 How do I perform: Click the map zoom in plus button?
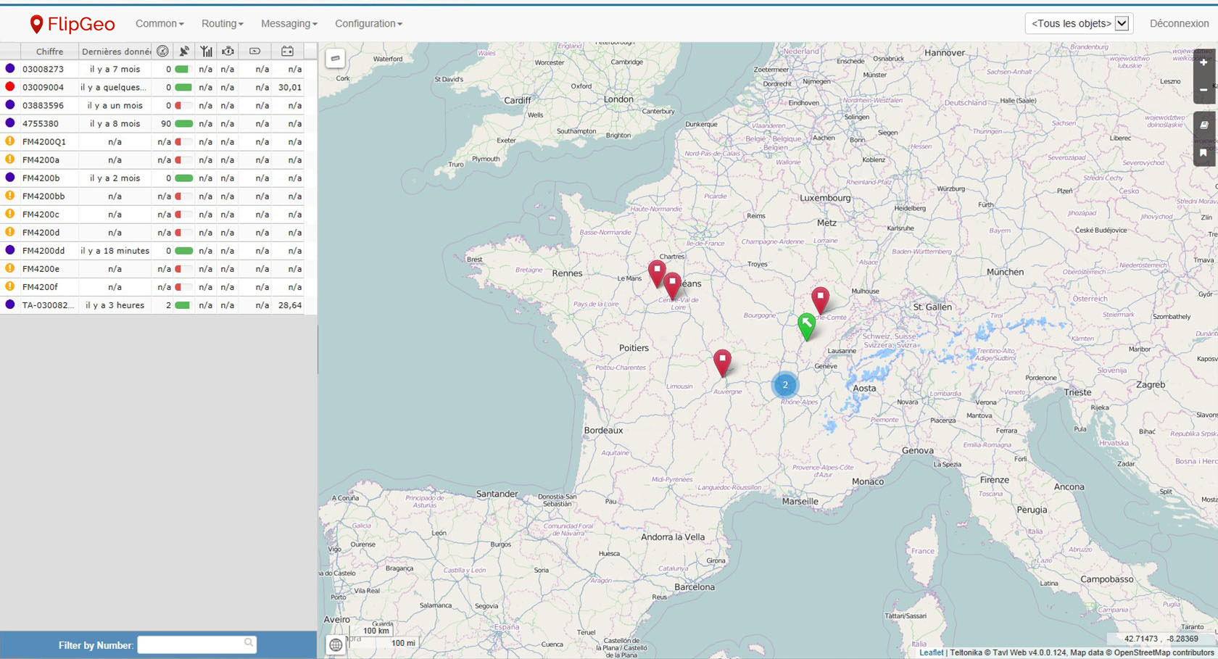[x=1203, y=62]
